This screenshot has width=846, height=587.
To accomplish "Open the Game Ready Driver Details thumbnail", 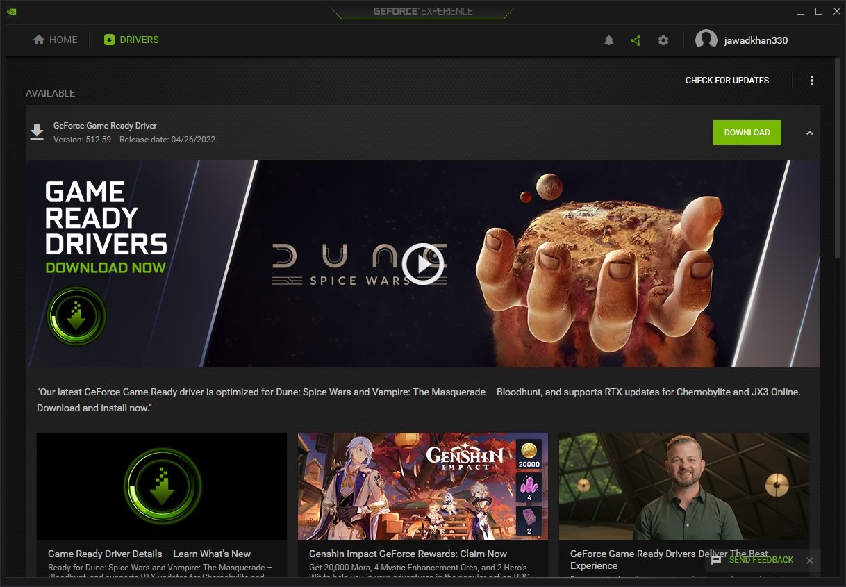I will click(x=162, y=486).
